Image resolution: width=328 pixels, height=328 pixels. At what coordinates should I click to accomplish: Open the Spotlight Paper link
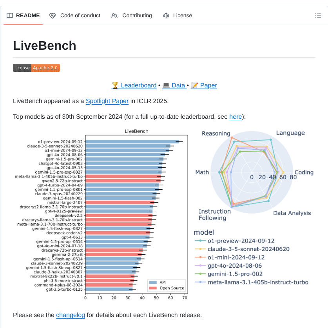107,101
